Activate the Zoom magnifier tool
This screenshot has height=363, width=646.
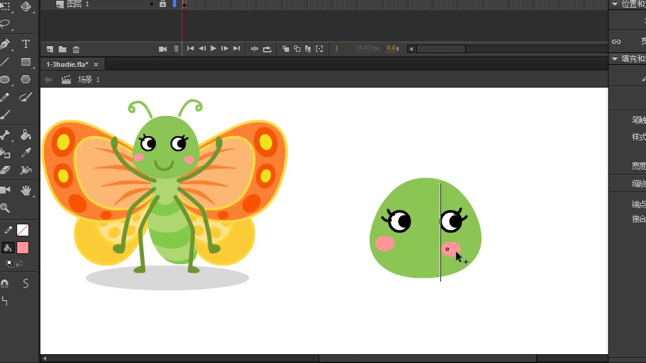pos(6,207)
